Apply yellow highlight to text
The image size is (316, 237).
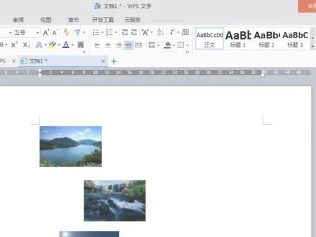pyautogui.click(x=53, y=45)
